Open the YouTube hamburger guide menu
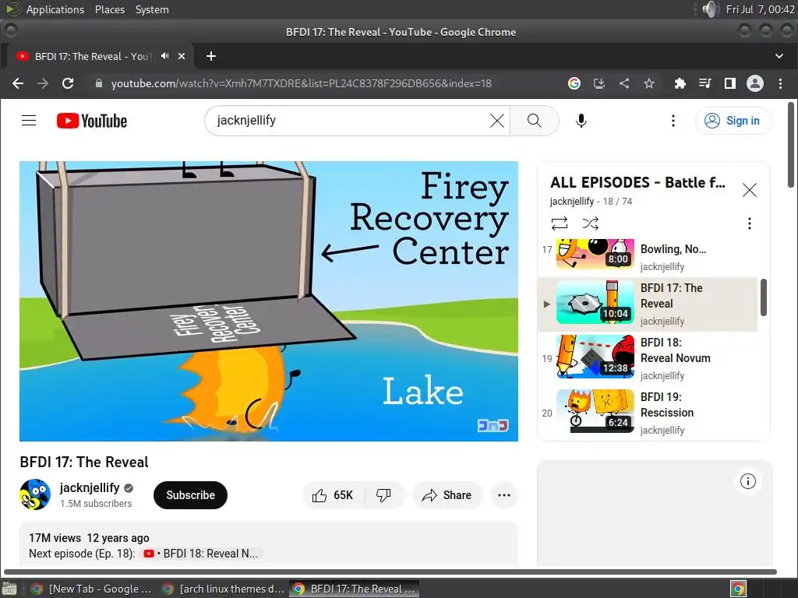This screenshot has width=798, height=598. [29, 121]
